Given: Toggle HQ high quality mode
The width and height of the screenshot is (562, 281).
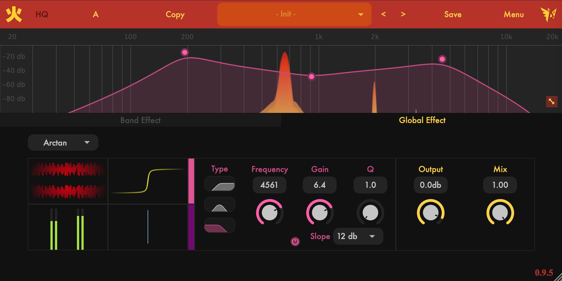Looking at the screenshot, I should coord(42,14).
